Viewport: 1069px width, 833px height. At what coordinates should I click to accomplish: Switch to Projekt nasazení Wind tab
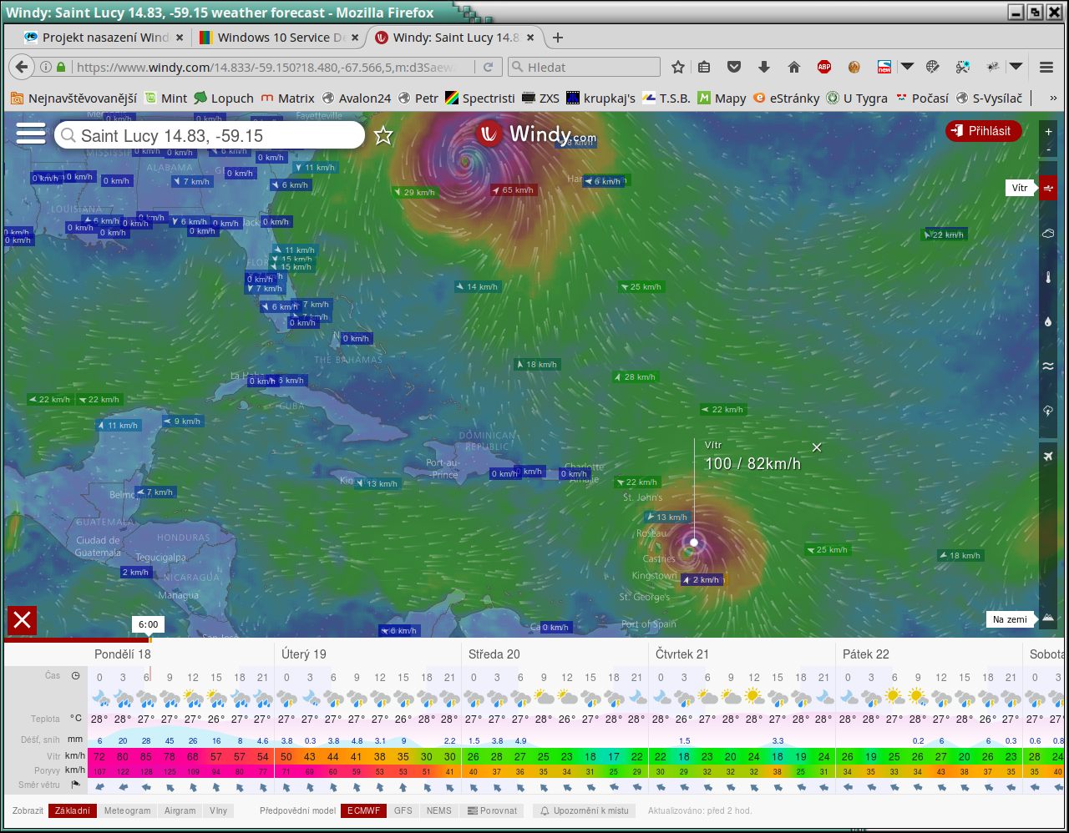click(x=104, y=38)
